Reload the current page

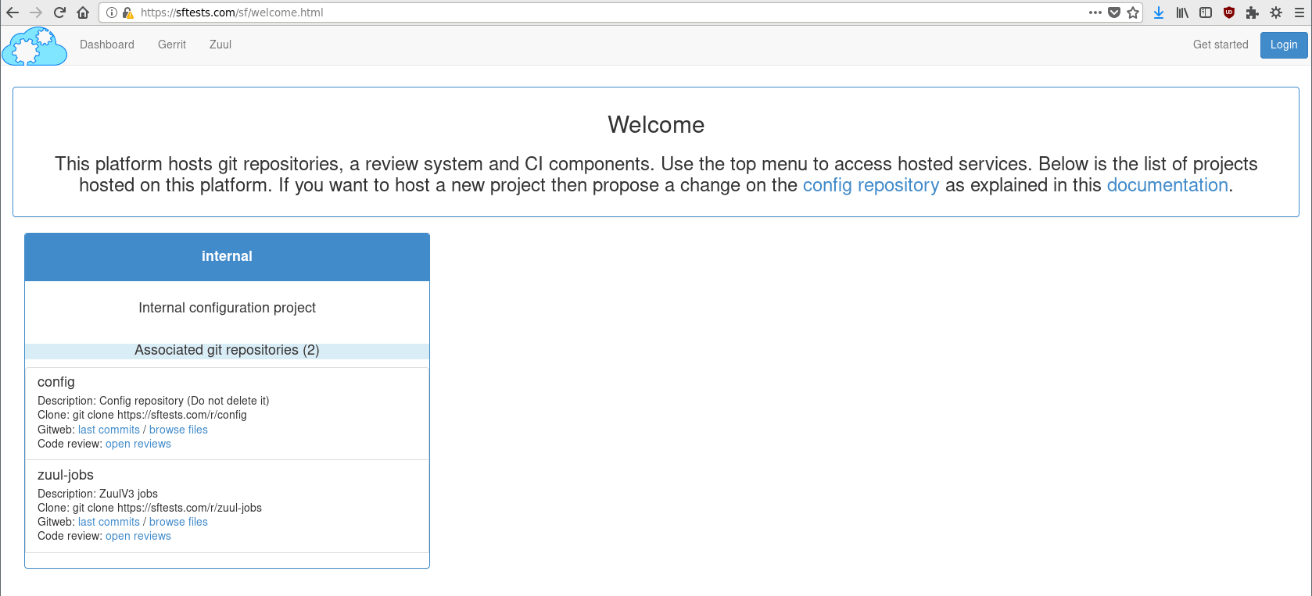click(x=59, y=12)
